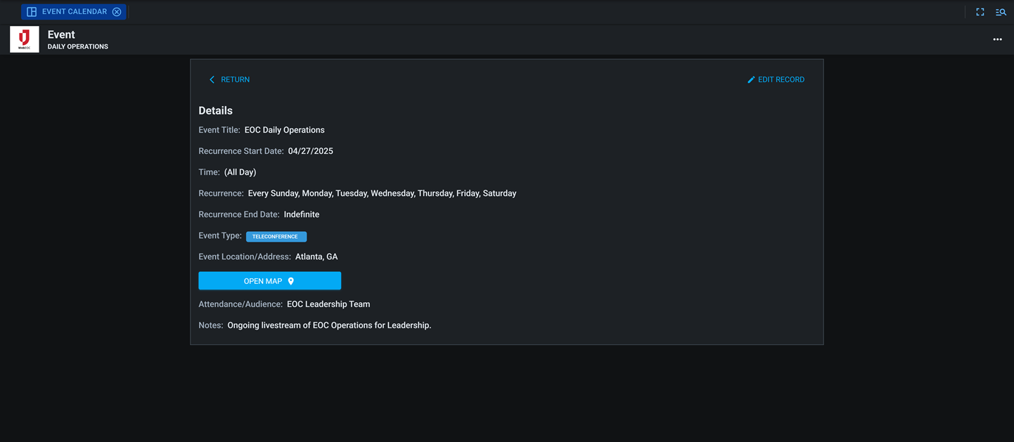Close the Event Calendar tab

(x=117, y=11)
